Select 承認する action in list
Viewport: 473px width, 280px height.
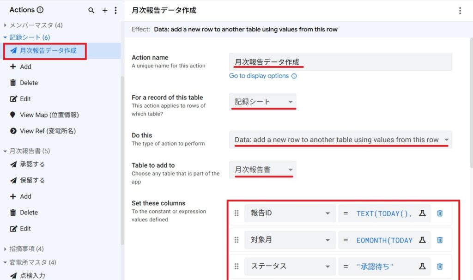(32, 164)
